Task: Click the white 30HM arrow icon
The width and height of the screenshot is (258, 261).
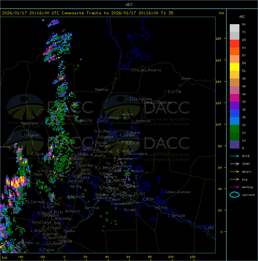Action: tap(234, 164)
